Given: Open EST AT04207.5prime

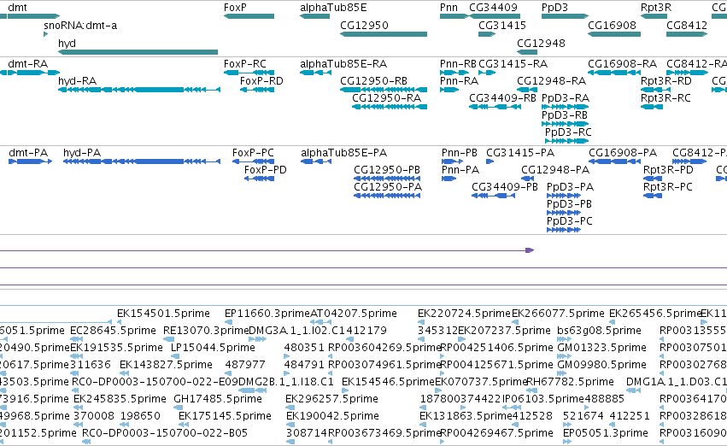Looking at the screenshot, I should click(354, 314).
